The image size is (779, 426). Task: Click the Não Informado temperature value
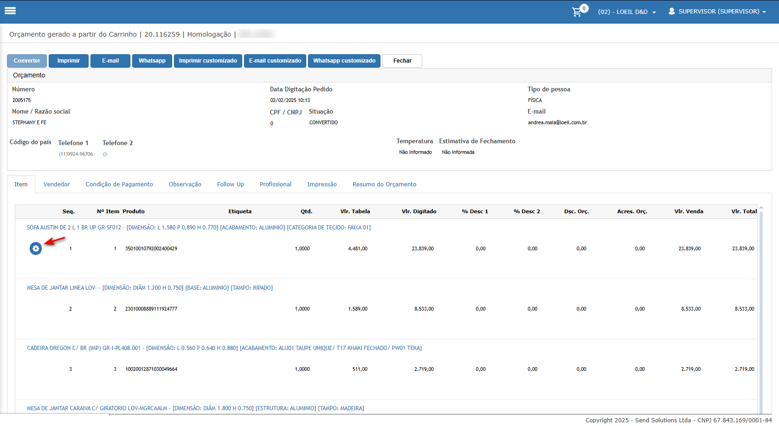(x=415, y=153)
